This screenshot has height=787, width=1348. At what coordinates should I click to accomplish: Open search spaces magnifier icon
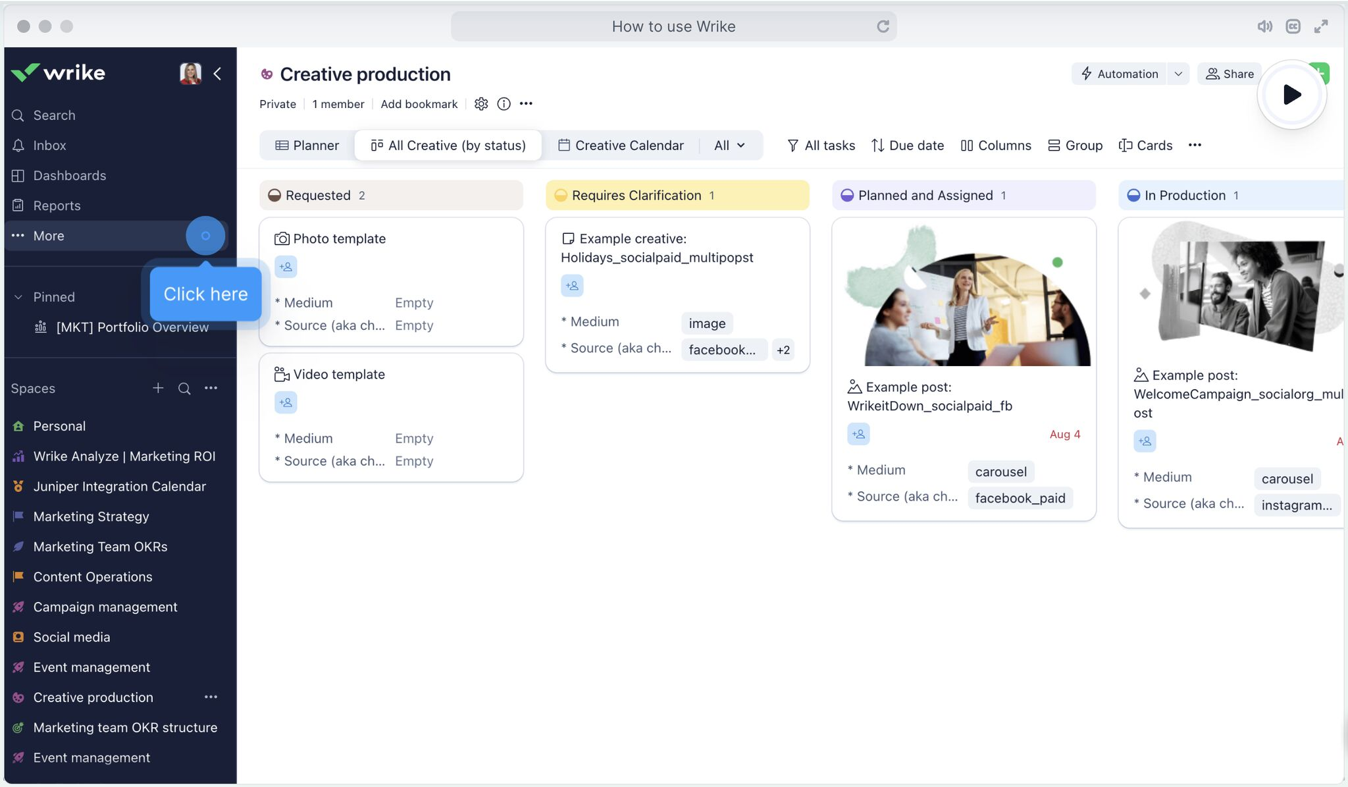click(x=184, y=389)
